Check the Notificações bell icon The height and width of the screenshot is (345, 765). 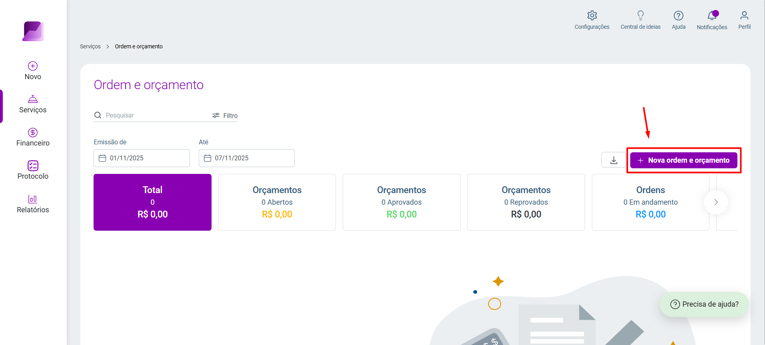coord(712,16)
